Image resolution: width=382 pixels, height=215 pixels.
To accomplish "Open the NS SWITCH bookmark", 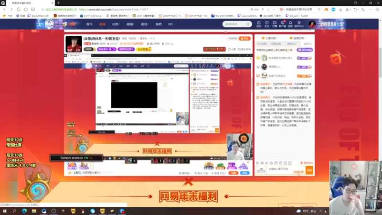I will point(222,16).
